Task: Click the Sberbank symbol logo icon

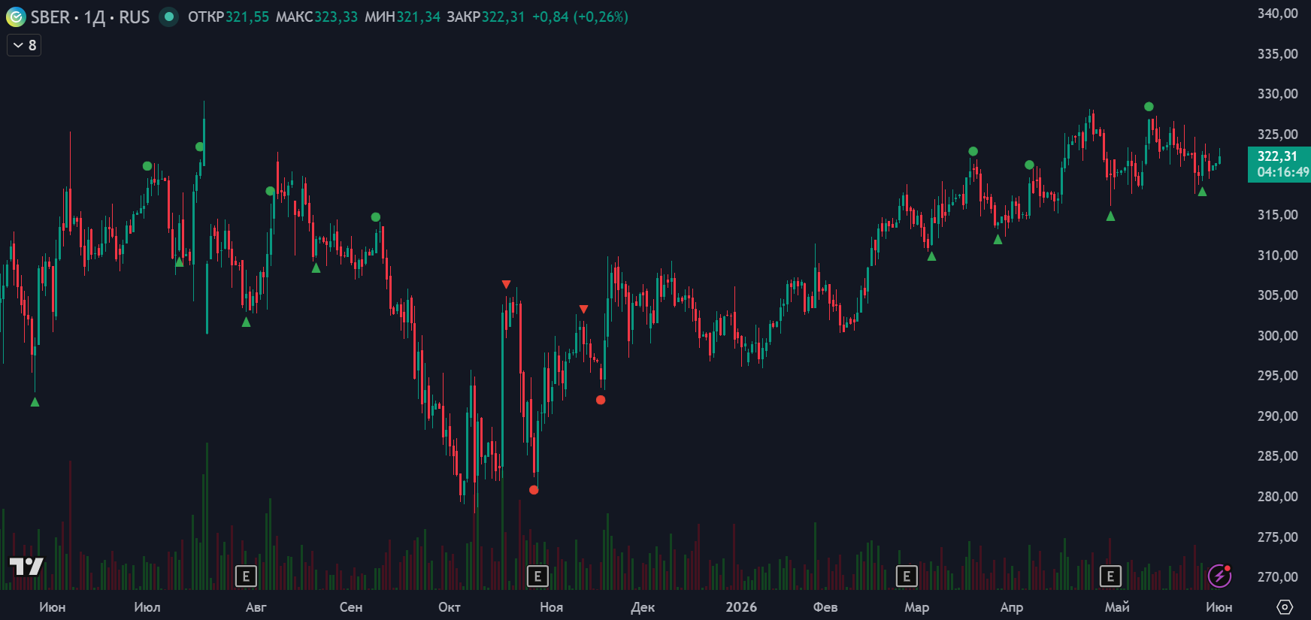Action: click(x=16, y=17)
